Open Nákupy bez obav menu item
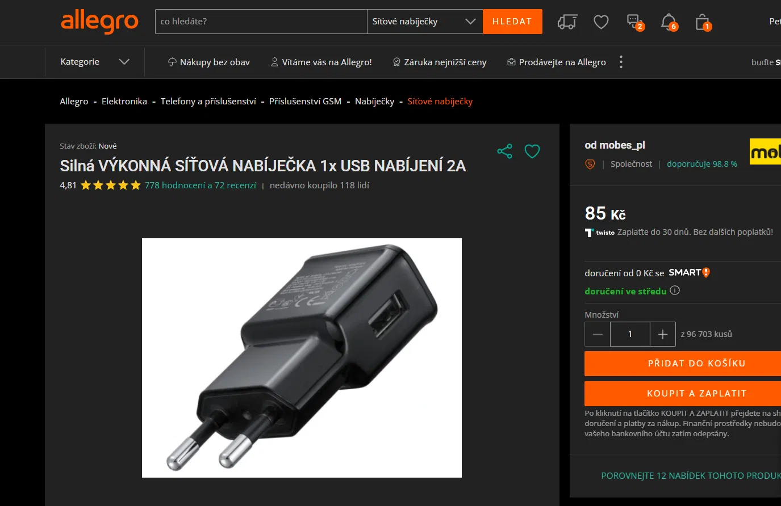 pos(208,62)
